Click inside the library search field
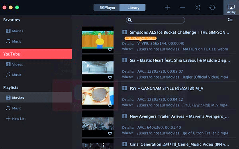Screen dimensions: 239x149 tap(155, 20)
